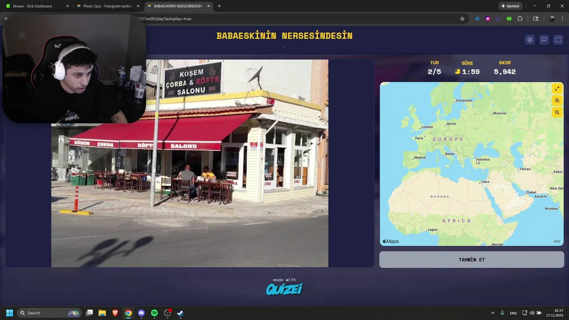The image size is (569, 320).
Task: Zoom in on the map
Action: click(x=557, y=100)
